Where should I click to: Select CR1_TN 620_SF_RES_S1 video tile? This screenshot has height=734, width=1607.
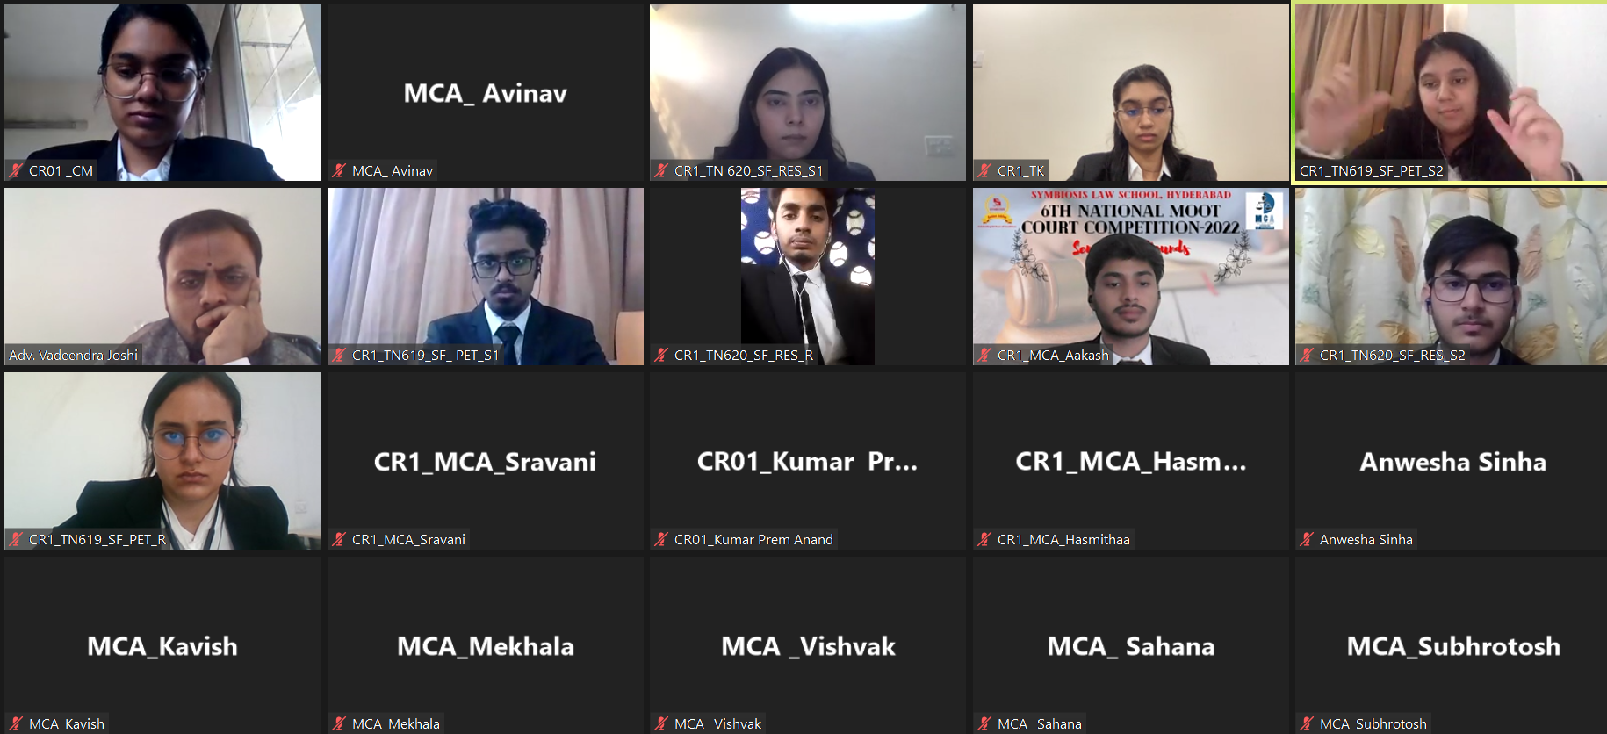click(x=808, y=92)
